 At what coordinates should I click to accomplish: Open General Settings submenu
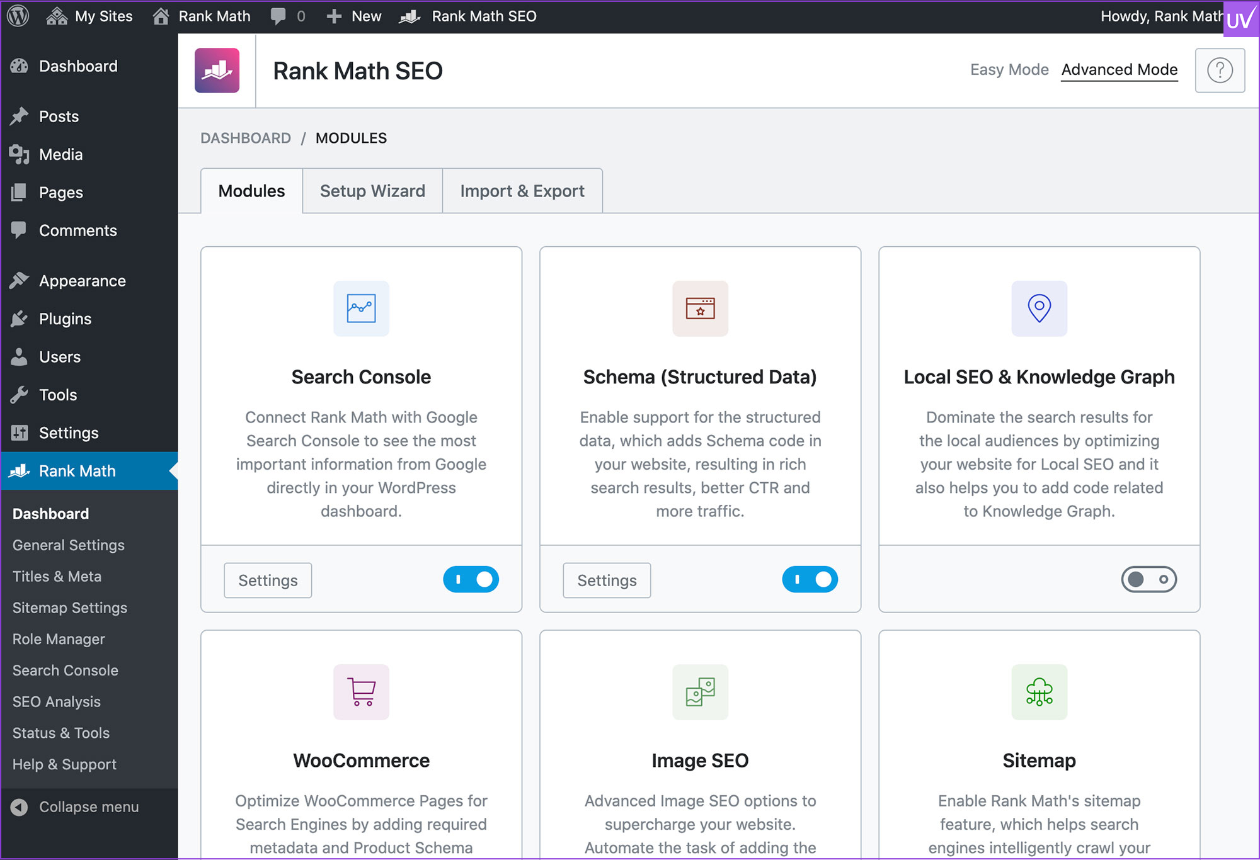point(69,545)
